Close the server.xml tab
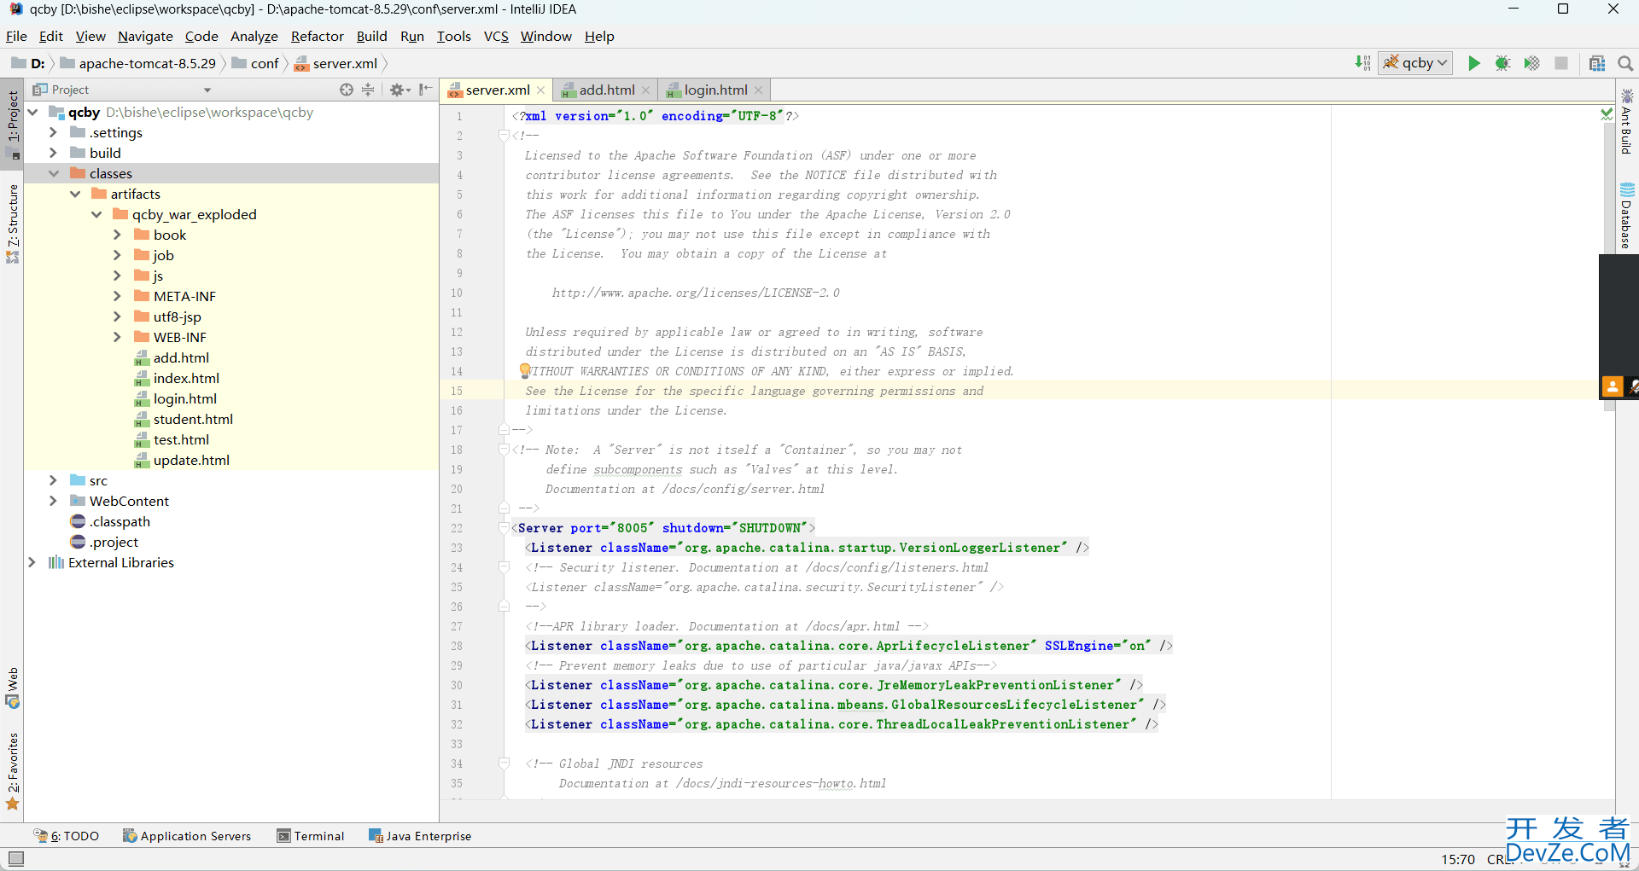This screenshot has height=871, width=1639. pos(540,90)
